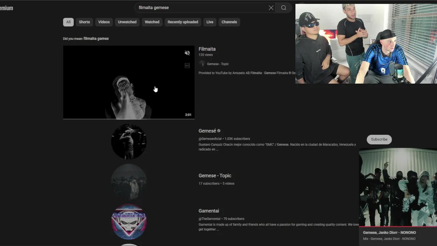
Task: Filter results by Channels
Action: pyautogui.click(x=229, y=22)
